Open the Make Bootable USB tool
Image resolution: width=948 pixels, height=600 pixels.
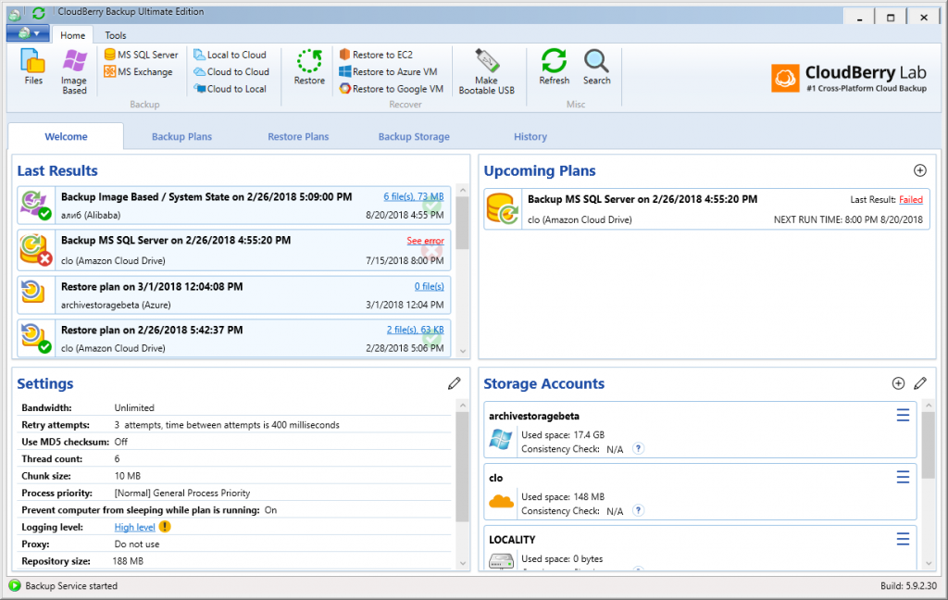pos(487,69)
